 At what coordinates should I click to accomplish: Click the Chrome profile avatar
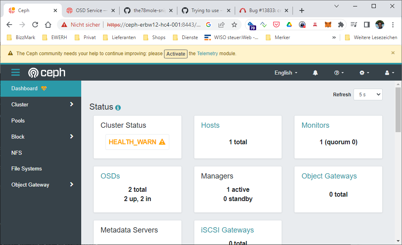coord(380,25)
